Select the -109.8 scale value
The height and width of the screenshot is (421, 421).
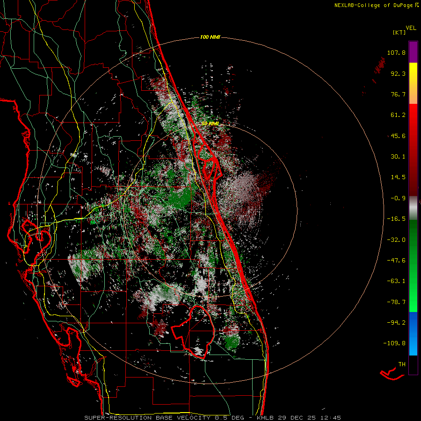click(x=394, y=343)
